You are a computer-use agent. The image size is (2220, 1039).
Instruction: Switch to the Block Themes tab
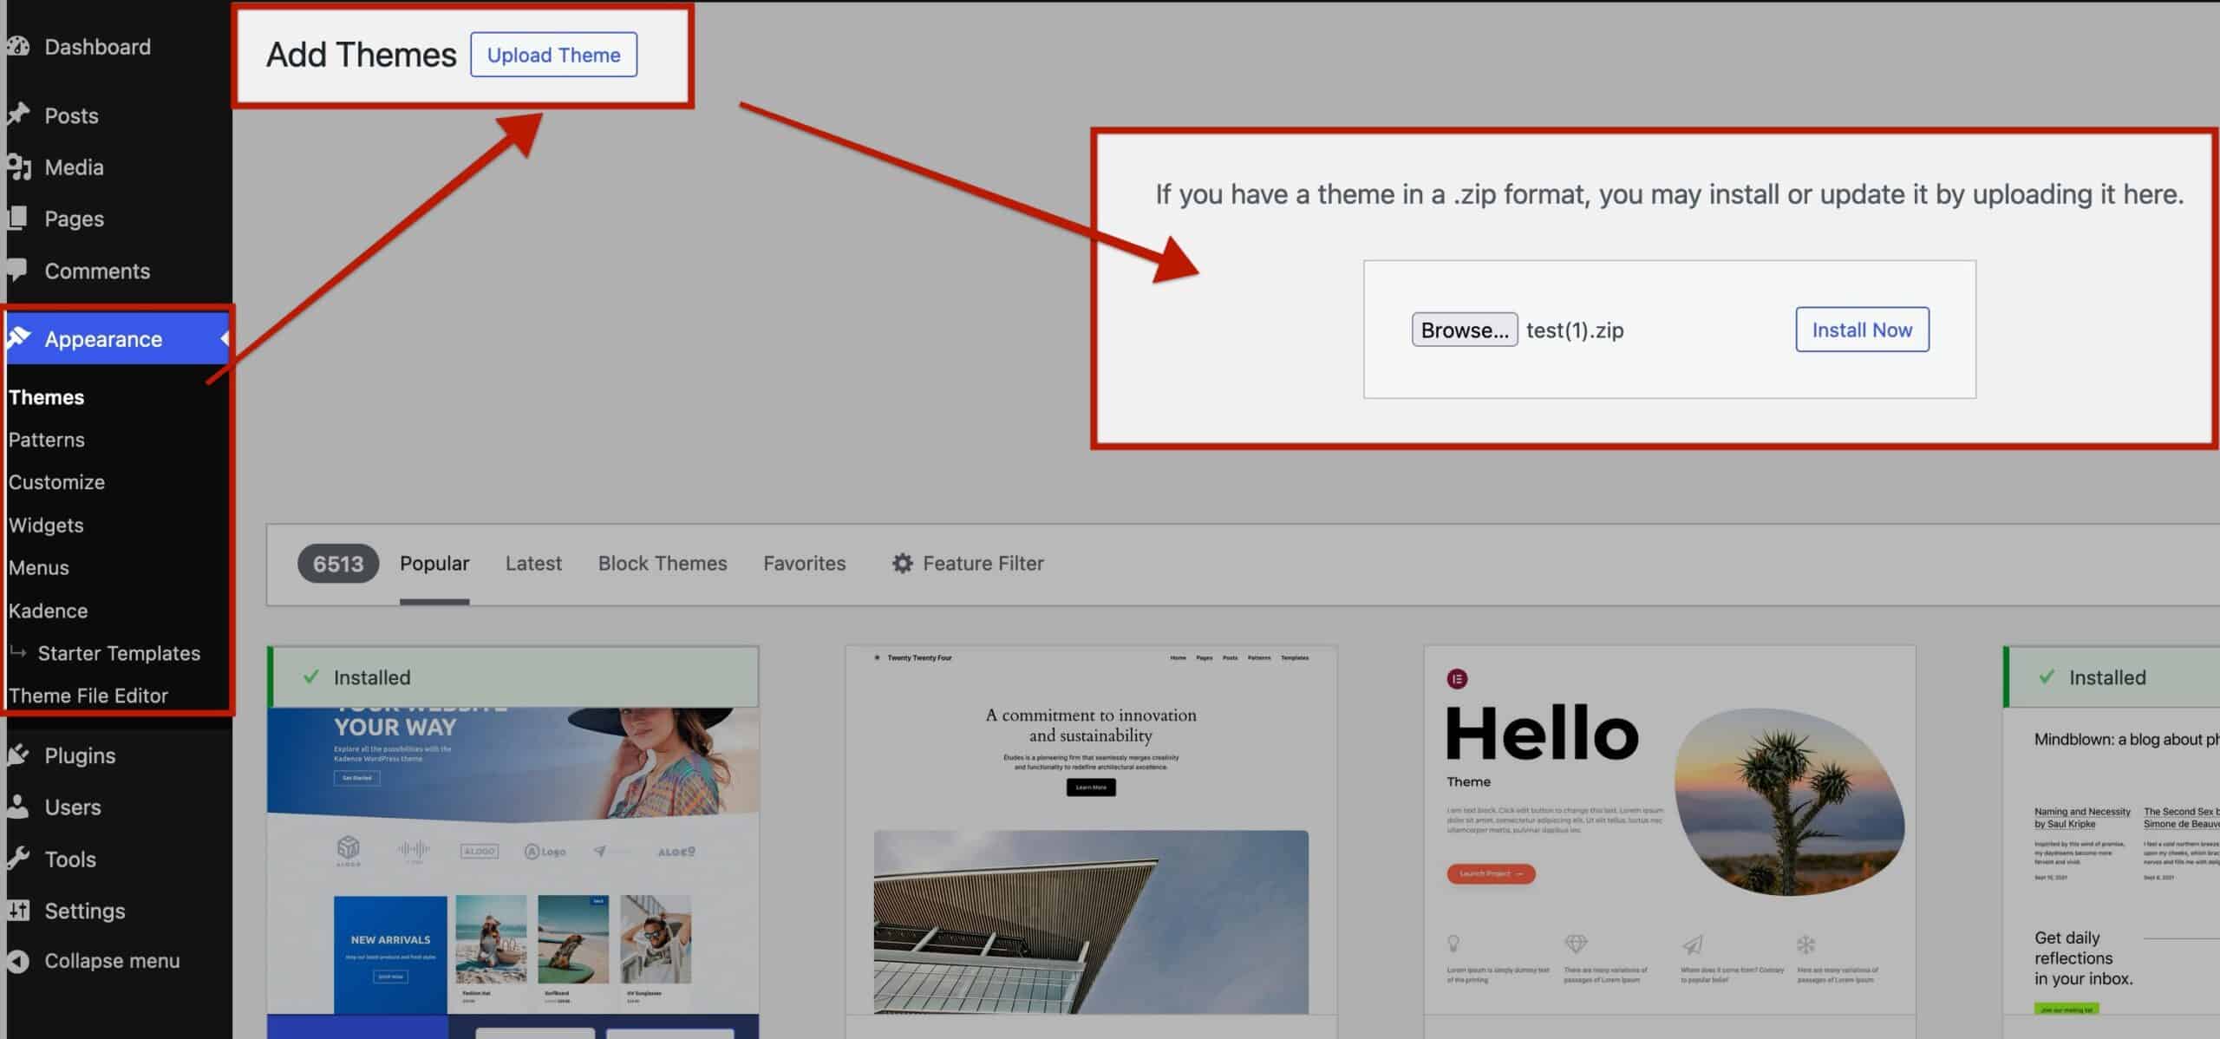(x=663, y=564)
